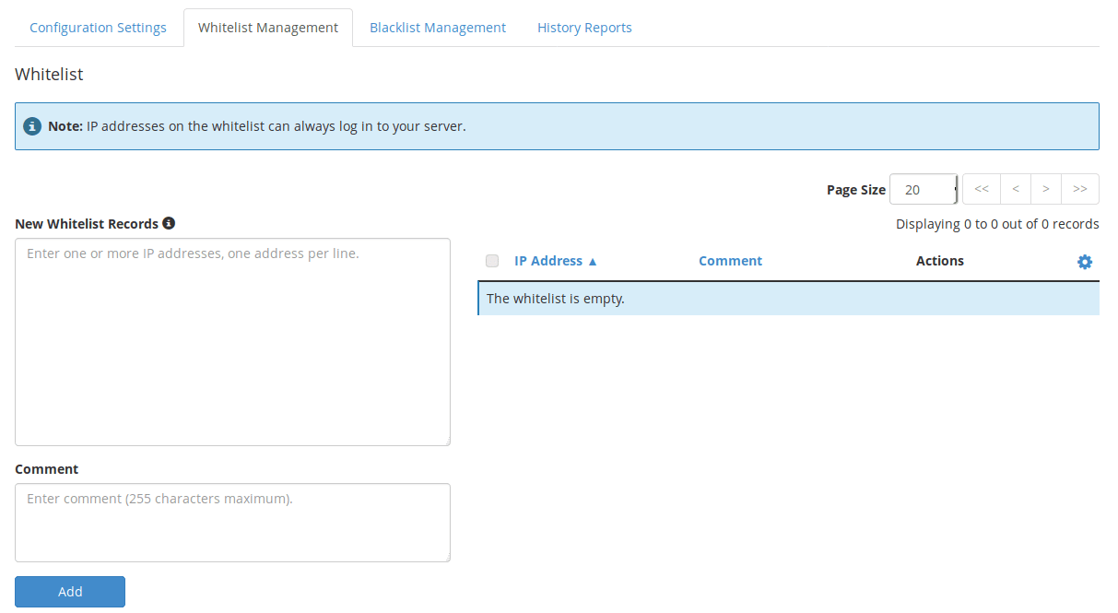
Task: Click the Add button
Action: coord(70,592)
